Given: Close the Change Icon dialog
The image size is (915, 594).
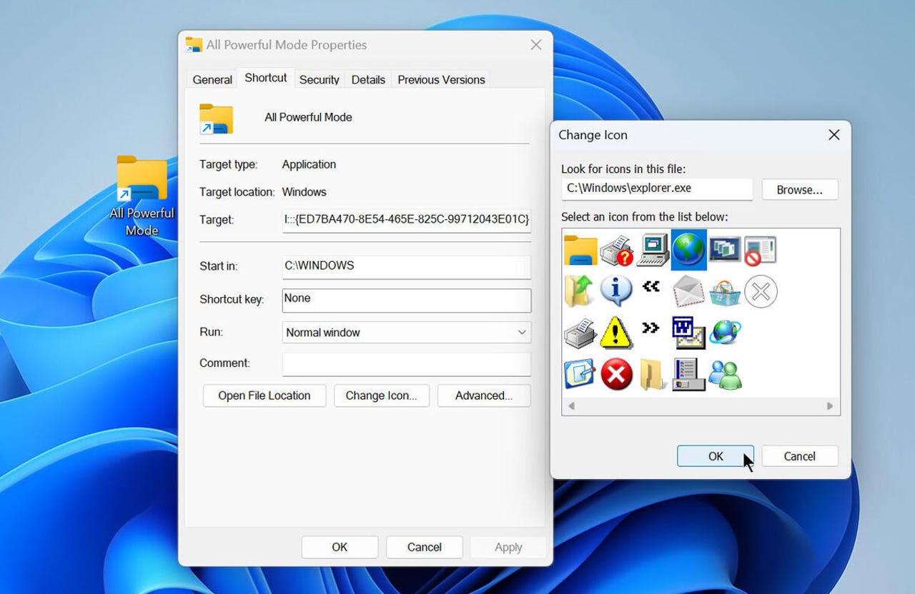Looking at the screenshot, I should (834, 135).
